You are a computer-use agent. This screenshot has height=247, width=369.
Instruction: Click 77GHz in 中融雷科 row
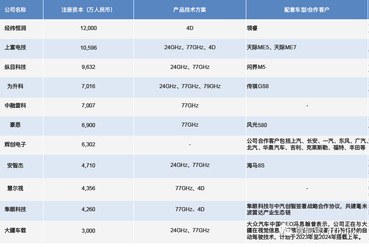coord(190,106)
